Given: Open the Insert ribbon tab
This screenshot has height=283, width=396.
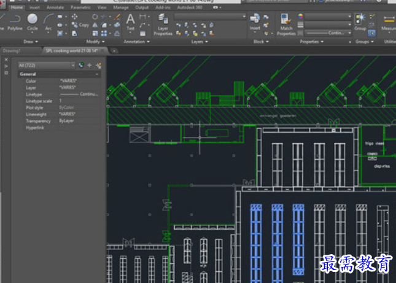Looking at the screenshot, I should point(34,7).
